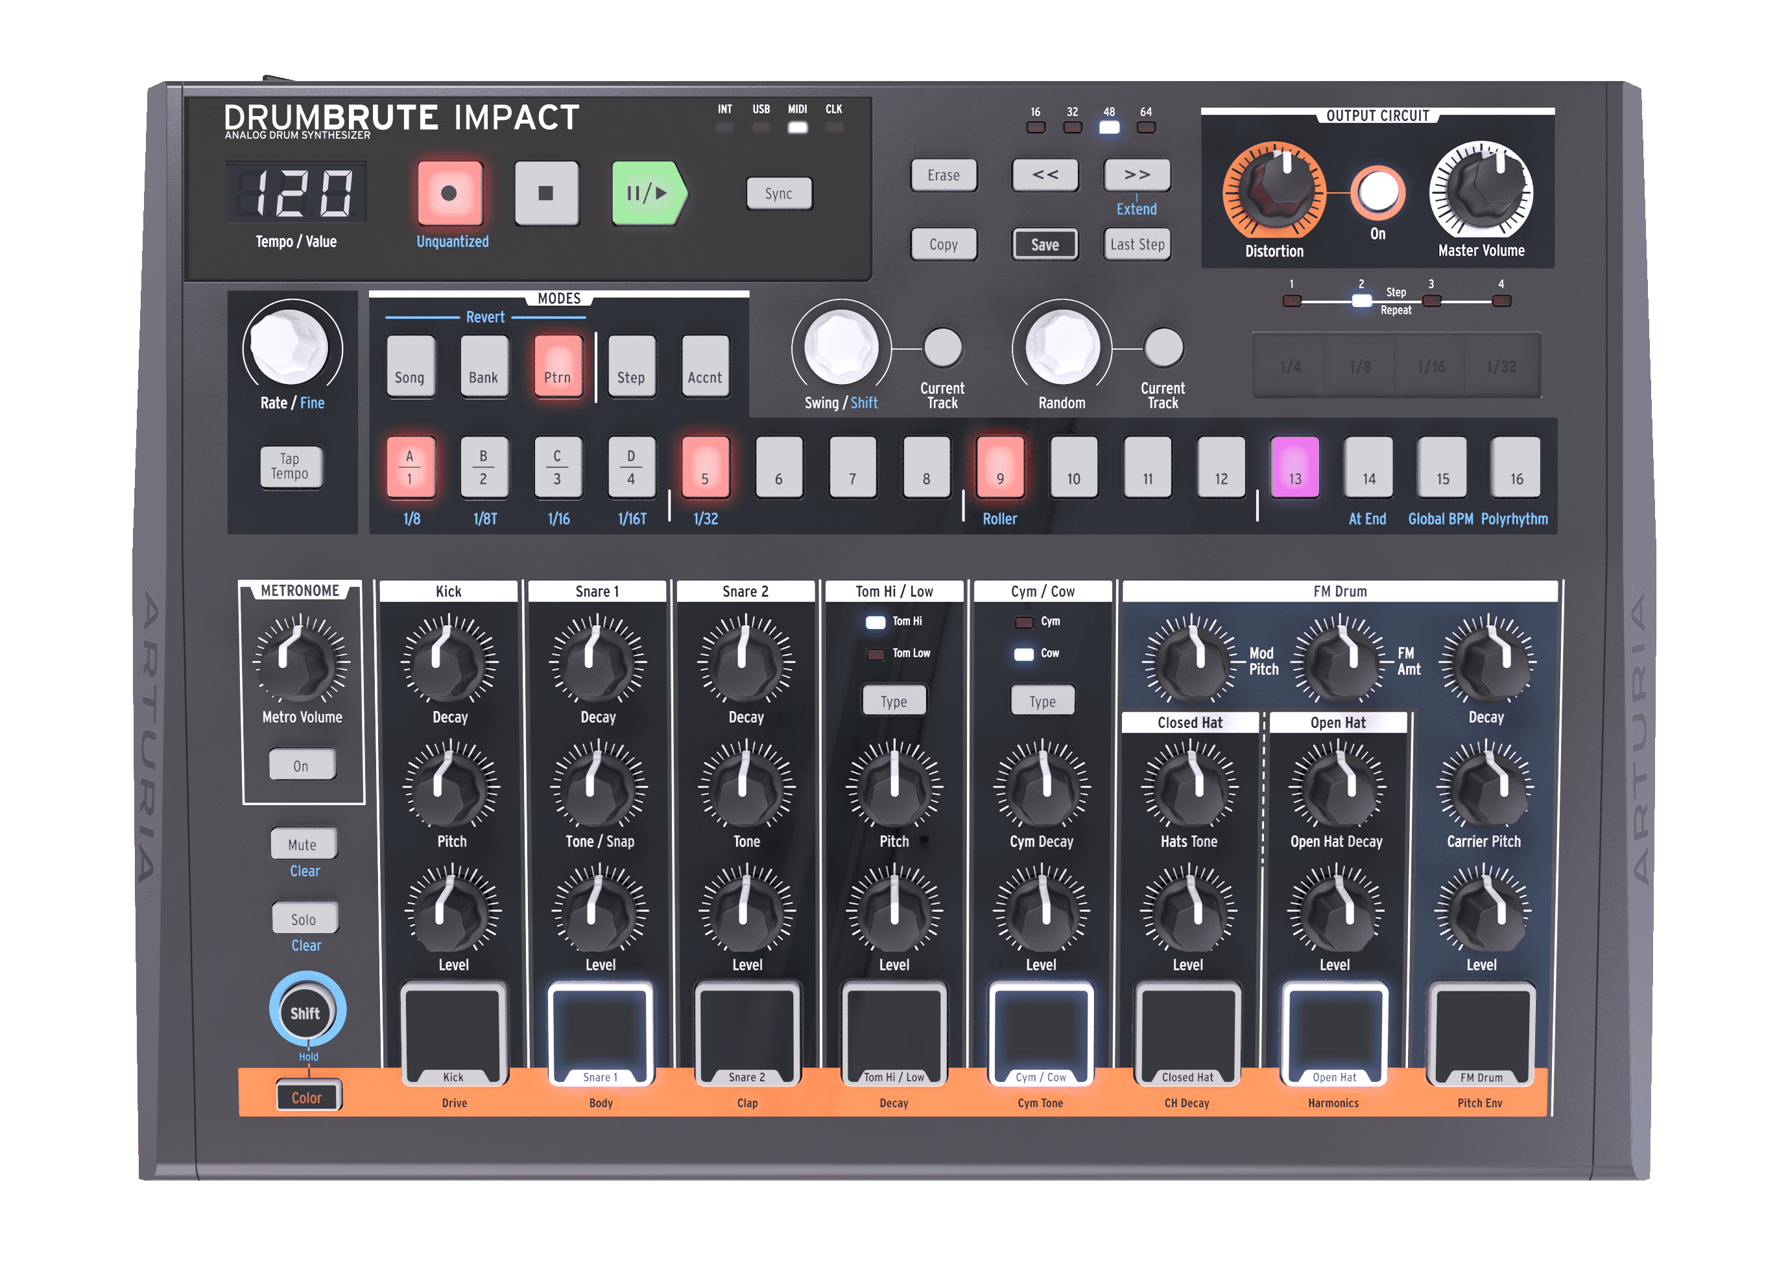Click the Color button

click(308, 1096)
